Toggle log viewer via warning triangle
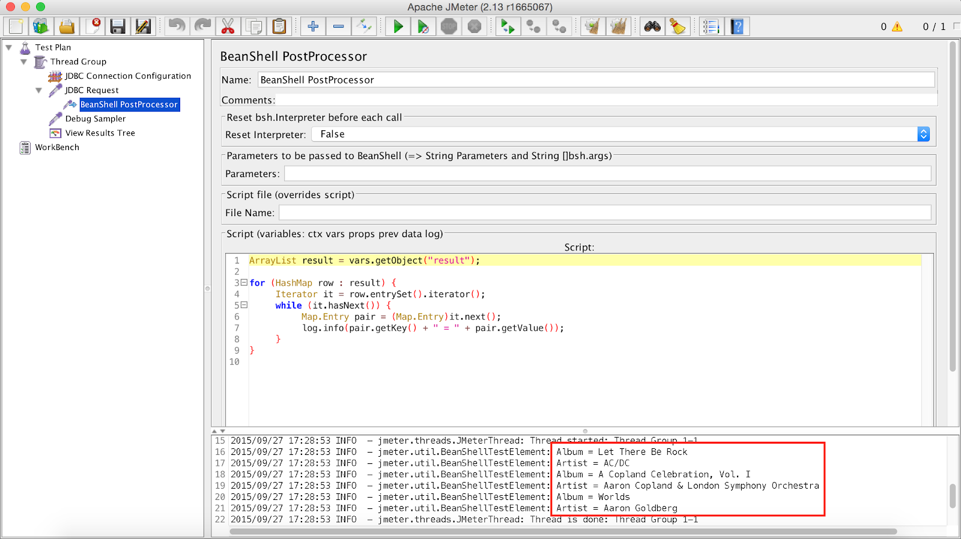Image resolution: width=961 pixels, height=539 pixels. click(x=897, y=26)
